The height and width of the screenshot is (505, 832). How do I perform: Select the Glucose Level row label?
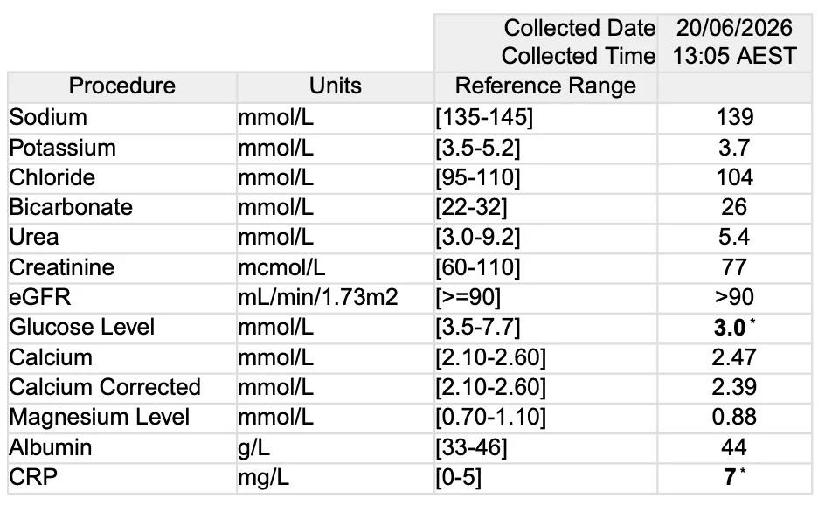(82, 327)
